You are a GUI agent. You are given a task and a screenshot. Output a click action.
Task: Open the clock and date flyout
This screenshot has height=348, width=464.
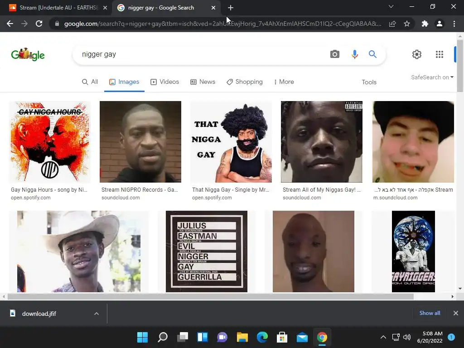[x=430, y=337]
